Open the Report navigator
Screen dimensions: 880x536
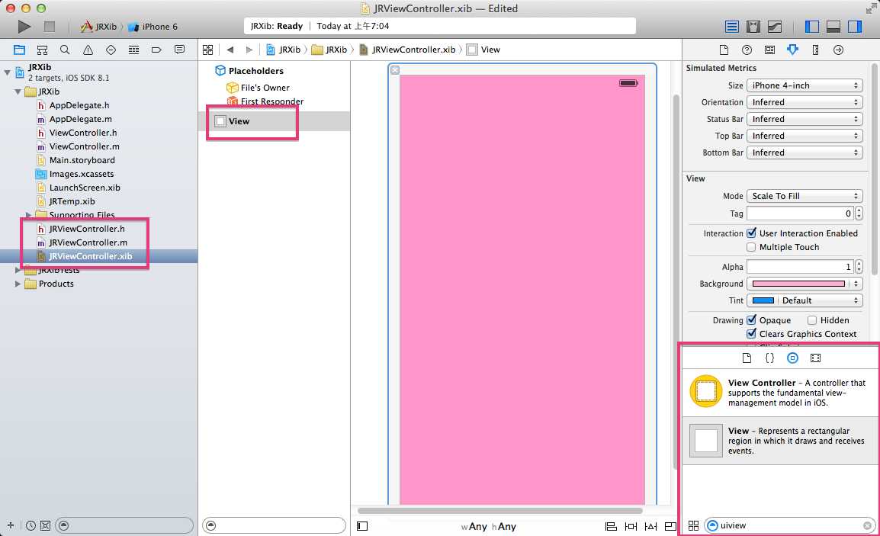[x=180, y=50]
